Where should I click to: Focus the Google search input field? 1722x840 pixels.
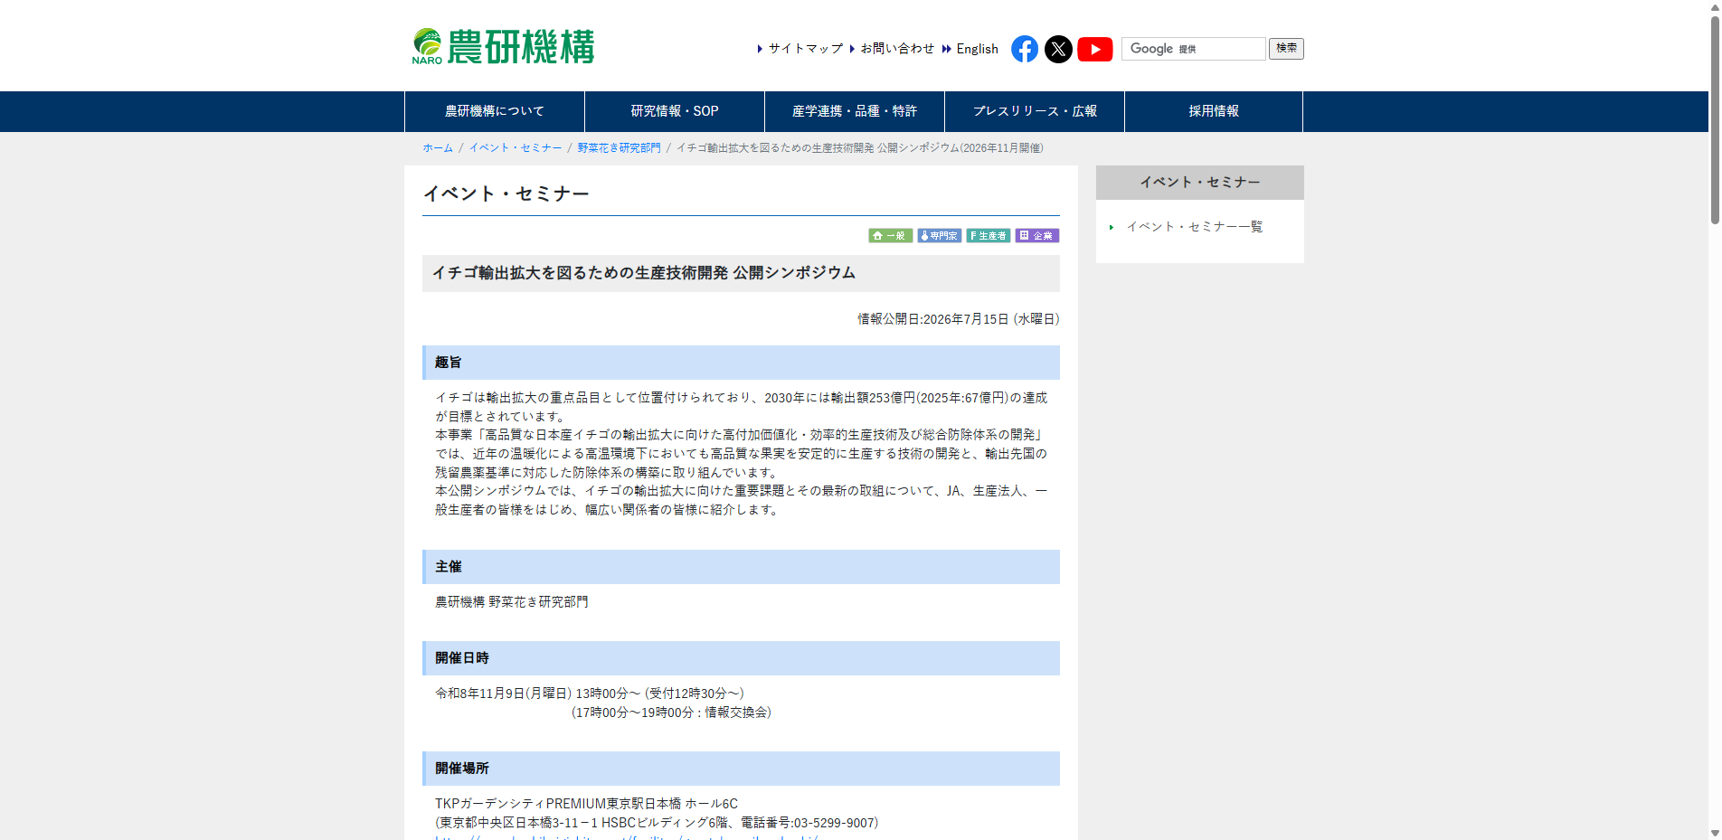(1193, 49)
